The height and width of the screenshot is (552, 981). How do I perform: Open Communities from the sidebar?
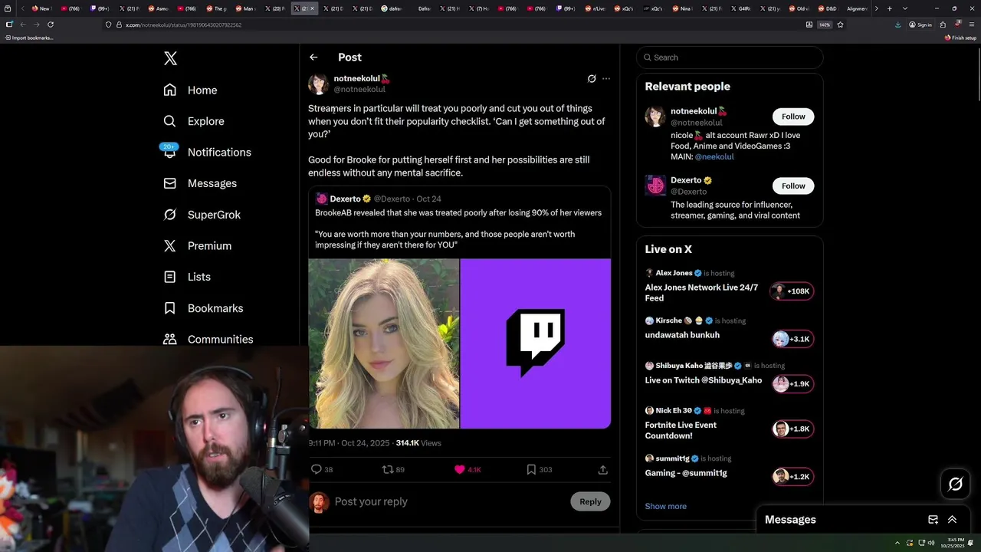[x=208, y=339]
